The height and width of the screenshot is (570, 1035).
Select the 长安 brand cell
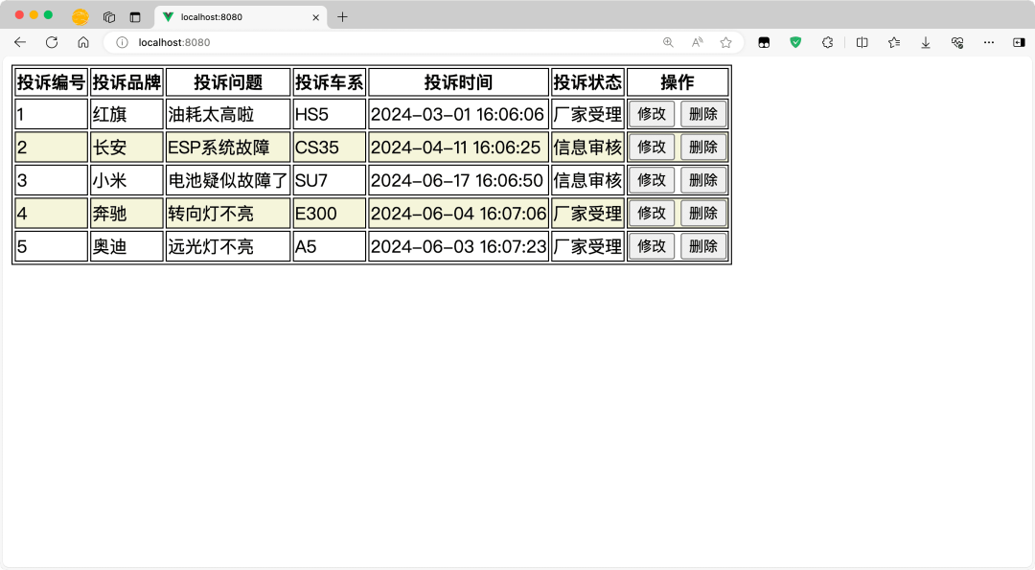tap(126, 148)
